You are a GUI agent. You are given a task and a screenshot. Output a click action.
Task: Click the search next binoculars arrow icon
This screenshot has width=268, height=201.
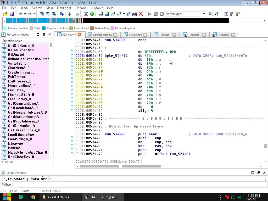point(62,14)
